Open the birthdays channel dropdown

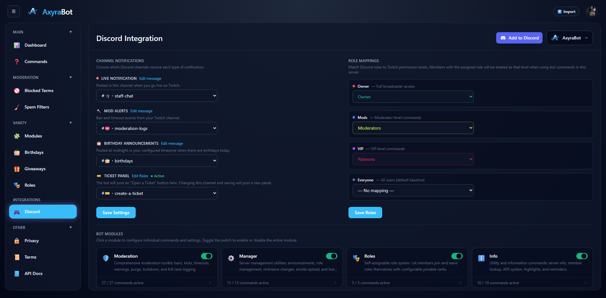pyautogui.click(x=157, y=161)
